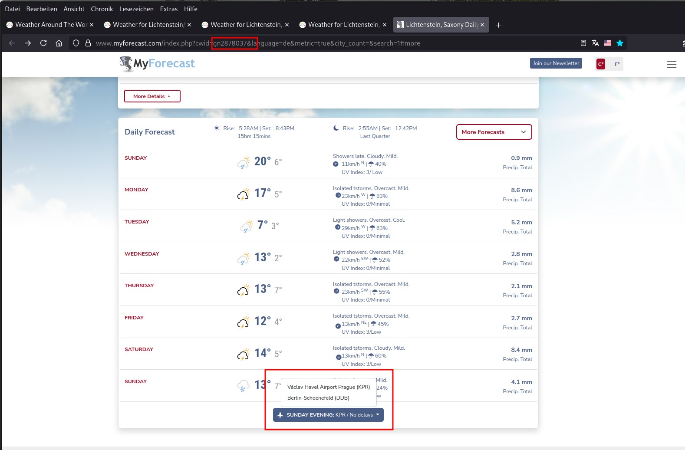Click the browser home icon
Screen dimensions: 685x450
coord(59,43)
